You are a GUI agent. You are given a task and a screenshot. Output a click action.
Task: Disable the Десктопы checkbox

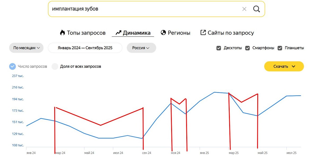tap(219, 48)
